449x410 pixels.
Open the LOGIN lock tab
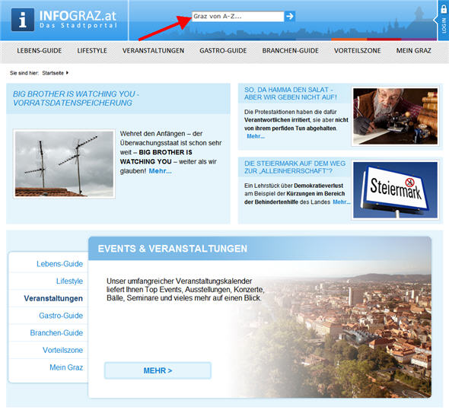443,20
